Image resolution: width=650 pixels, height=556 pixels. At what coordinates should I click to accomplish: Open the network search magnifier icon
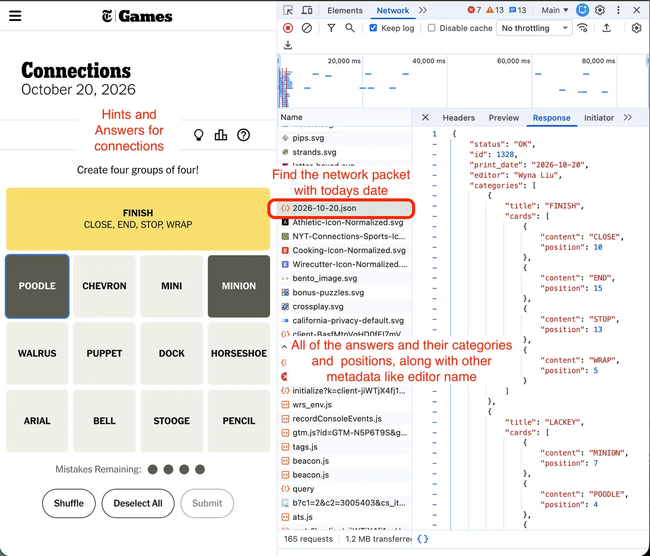350,28
